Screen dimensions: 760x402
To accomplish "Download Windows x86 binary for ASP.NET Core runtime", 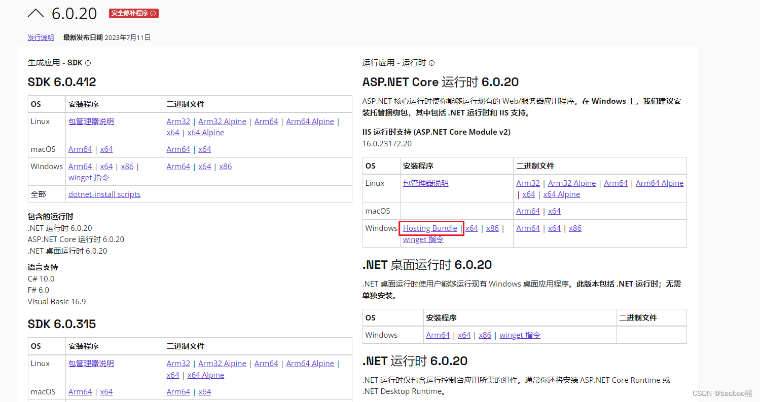I will click(x=575, y=228).
